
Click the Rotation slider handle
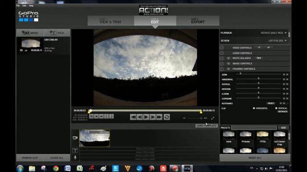coord(259,88)
